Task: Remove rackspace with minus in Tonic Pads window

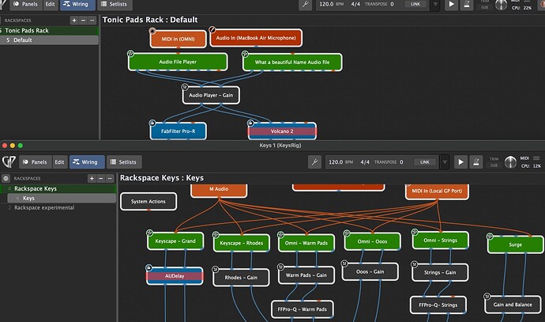Action: click(x=83, y=21)
